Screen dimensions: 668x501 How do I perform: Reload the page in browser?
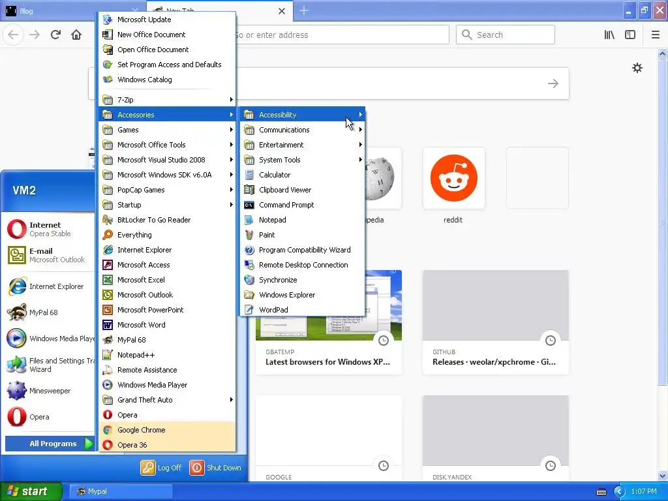click(55, 35)
